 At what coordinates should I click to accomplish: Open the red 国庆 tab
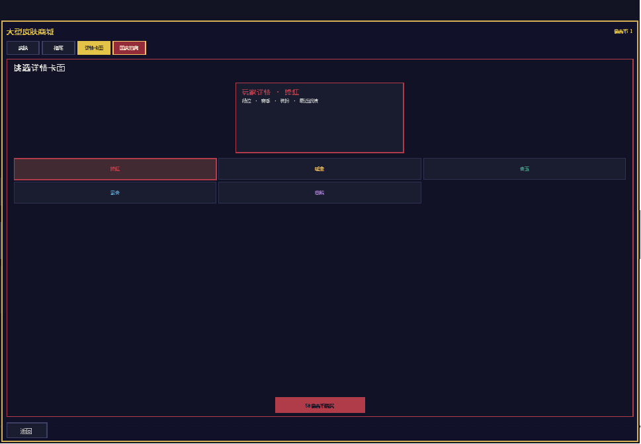click(129, 48)
